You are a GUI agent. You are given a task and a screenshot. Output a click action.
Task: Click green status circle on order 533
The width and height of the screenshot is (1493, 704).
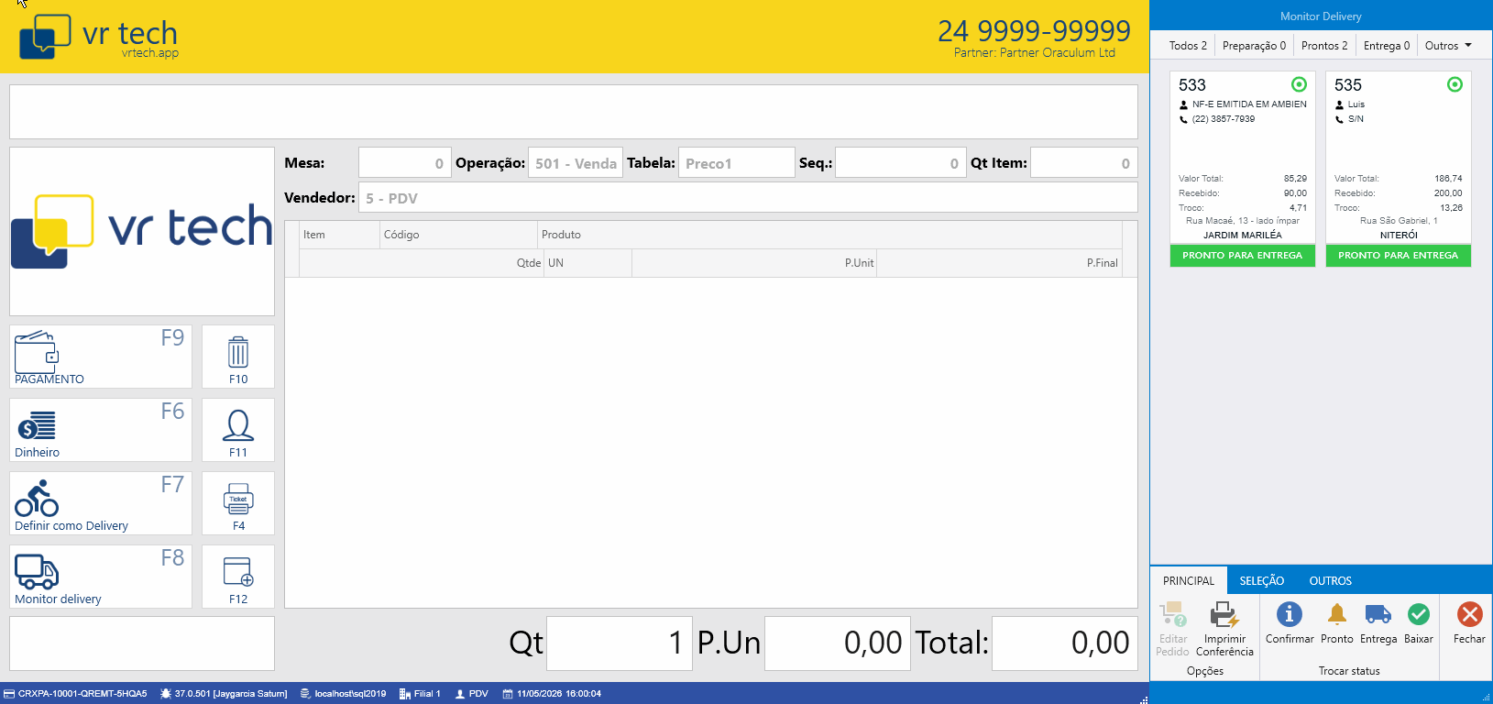coord(1299,84)
